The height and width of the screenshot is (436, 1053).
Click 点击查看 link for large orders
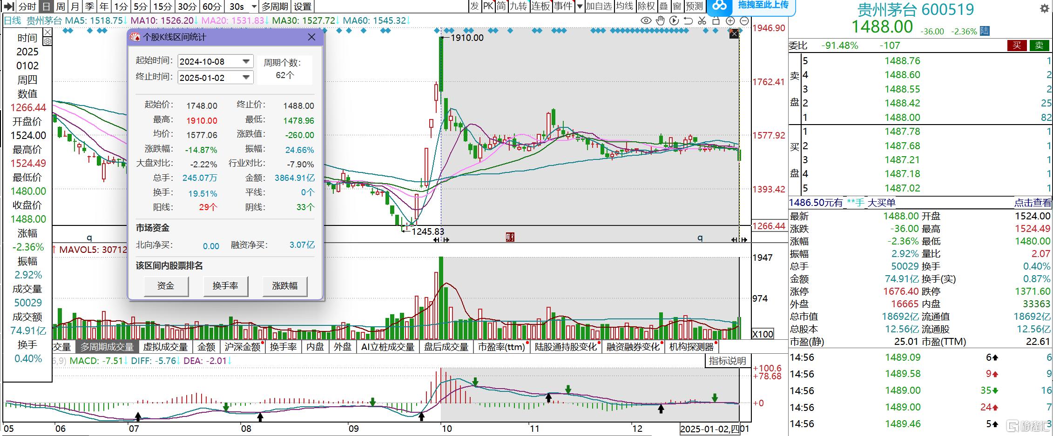point(1033,202)
